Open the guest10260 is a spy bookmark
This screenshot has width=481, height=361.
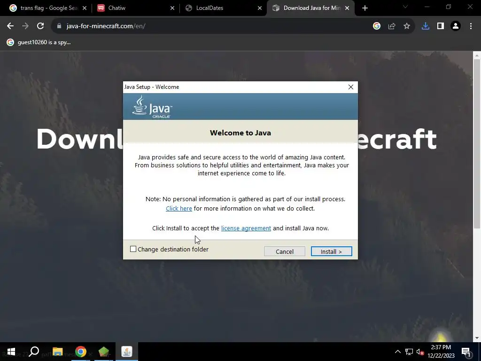(x=39, y=42)
